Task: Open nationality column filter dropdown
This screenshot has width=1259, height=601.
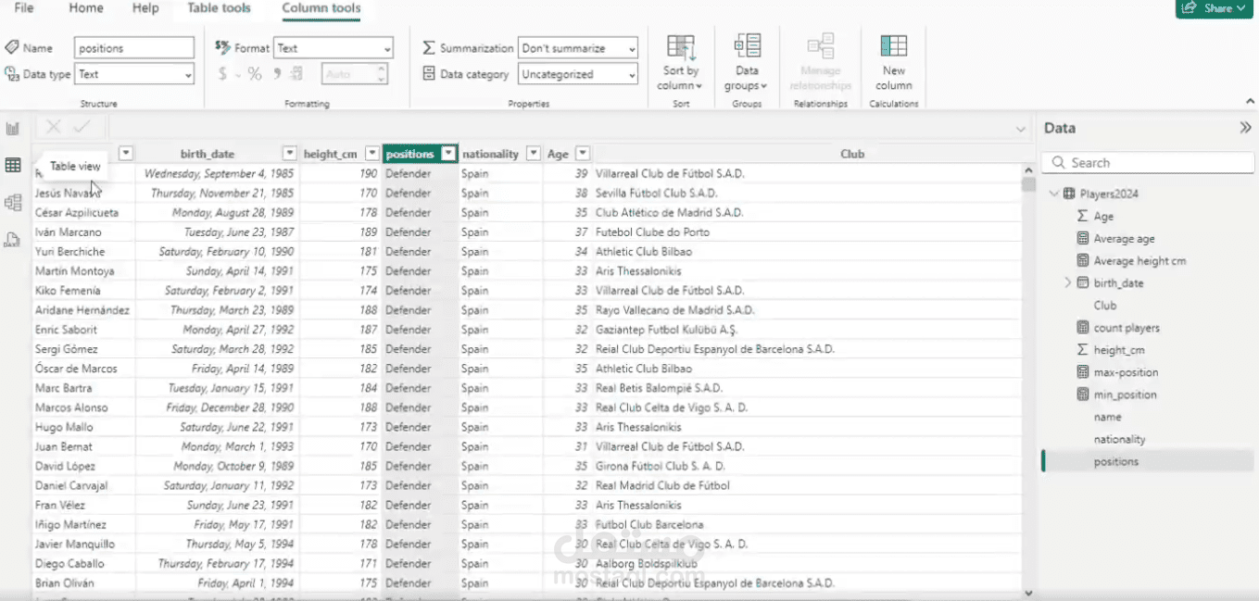Action: tap(533, 154)
